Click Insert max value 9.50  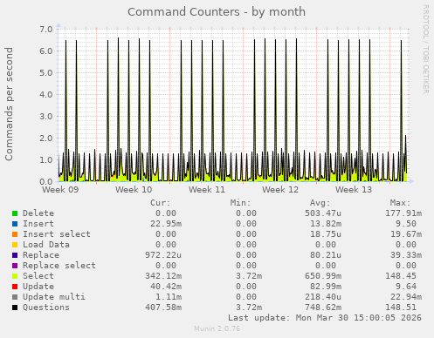click(406, 224)
